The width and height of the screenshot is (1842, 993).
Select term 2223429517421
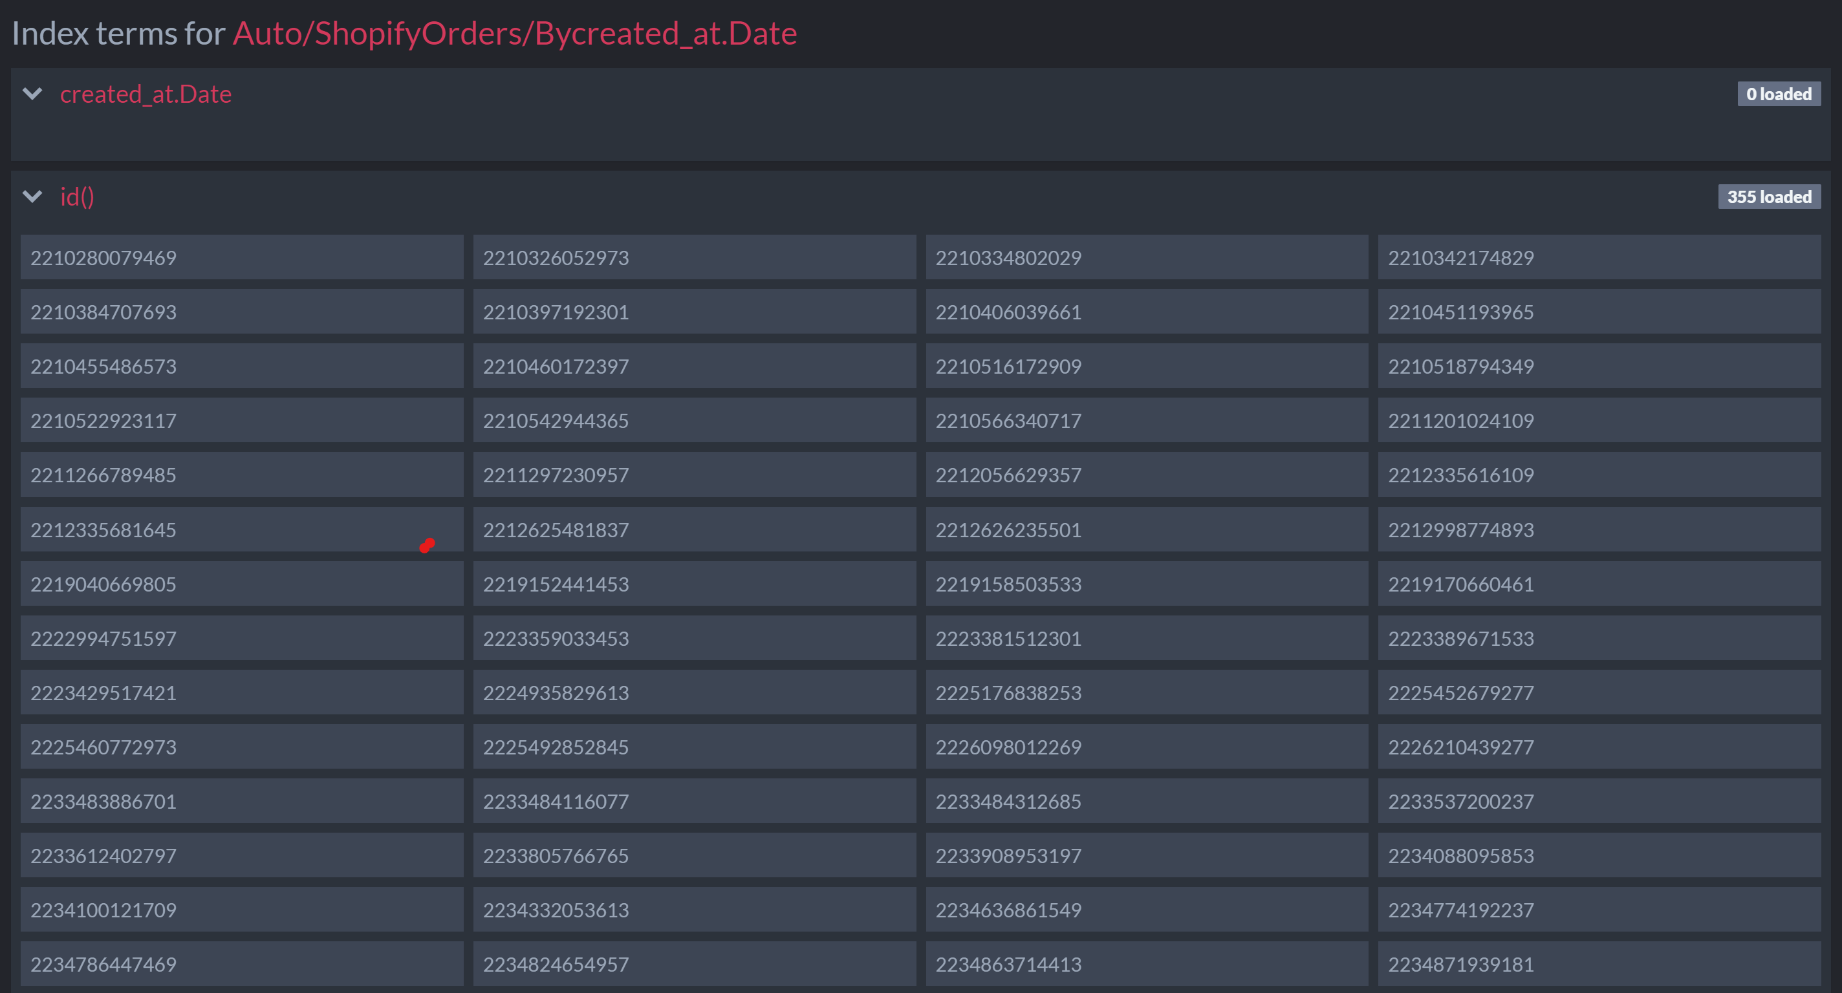(242, 693)
